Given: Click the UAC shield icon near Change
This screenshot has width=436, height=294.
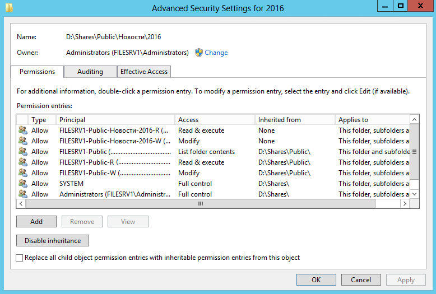Looking at the screenshot, I should tap(198, 53).
